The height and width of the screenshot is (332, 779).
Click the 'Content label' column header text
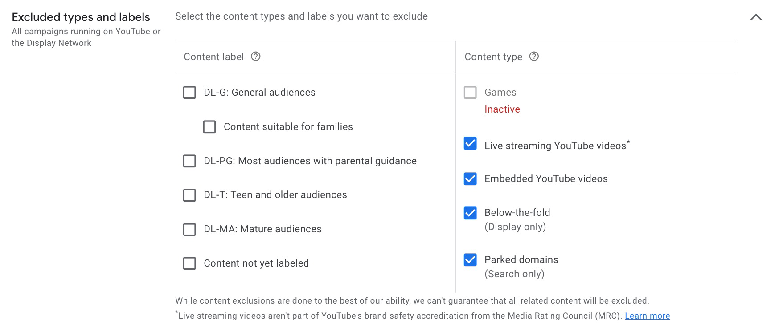point(214,57)
